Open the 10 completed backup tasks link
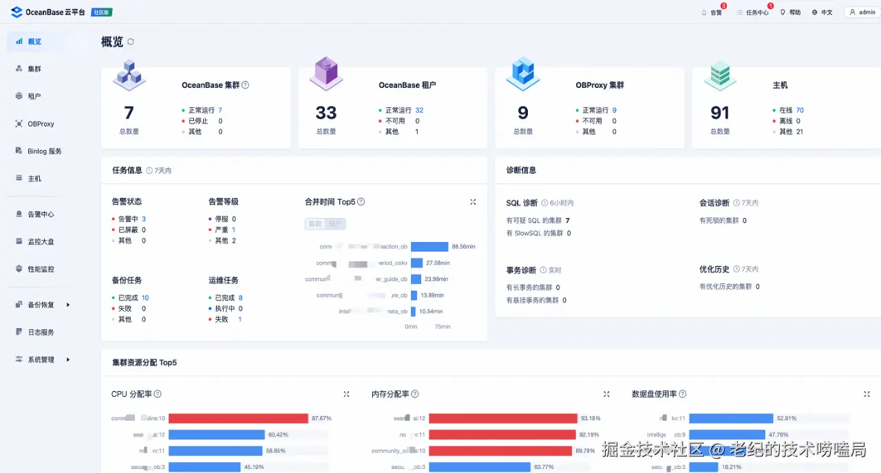Viewport: 881px width, 473px height. point(145,298)
